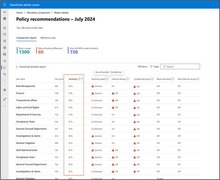Click the Restricted site access info icon
The width and height of the screenshot is (220, 180).
(x=198, y=79)
